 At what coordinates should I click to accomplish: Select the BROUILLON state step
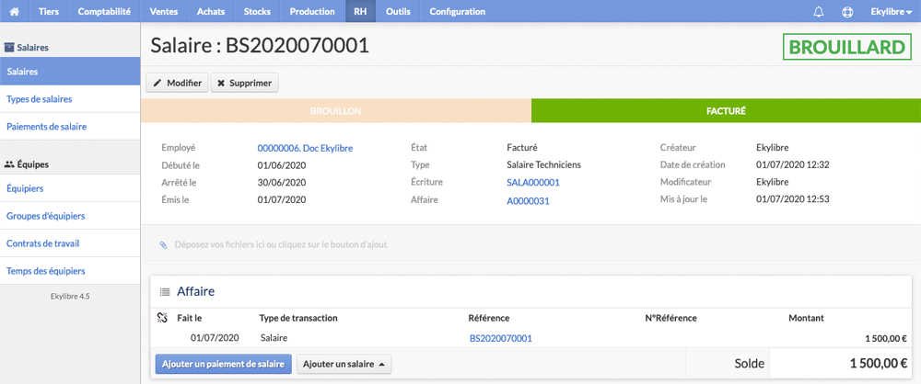335,111
